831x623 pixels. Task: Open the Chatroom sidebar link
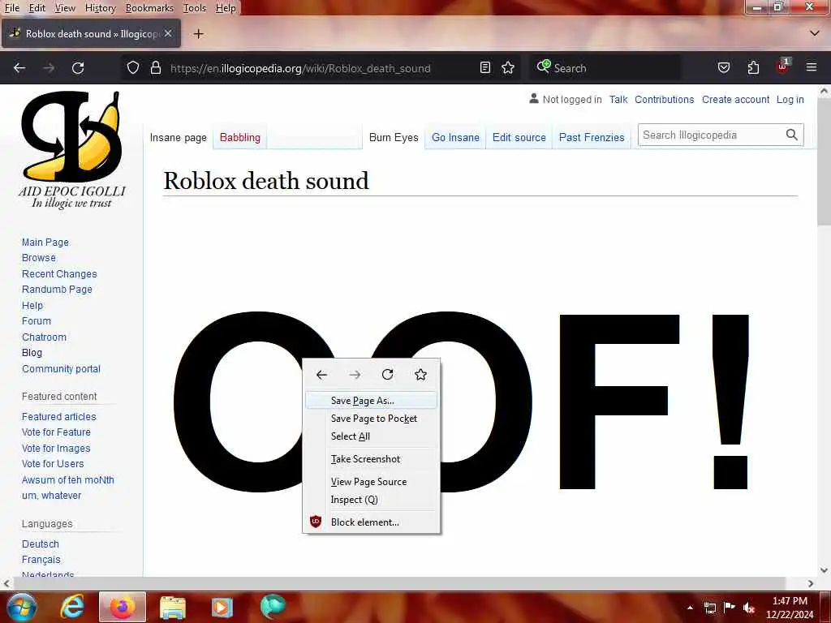(44, 337)
